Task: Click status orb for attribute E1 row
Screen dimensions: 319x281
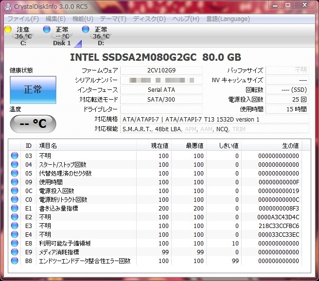Action: point(15,209)
